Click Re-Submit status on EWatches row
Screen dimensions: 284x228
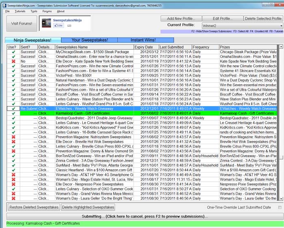(x=29, y=109)
